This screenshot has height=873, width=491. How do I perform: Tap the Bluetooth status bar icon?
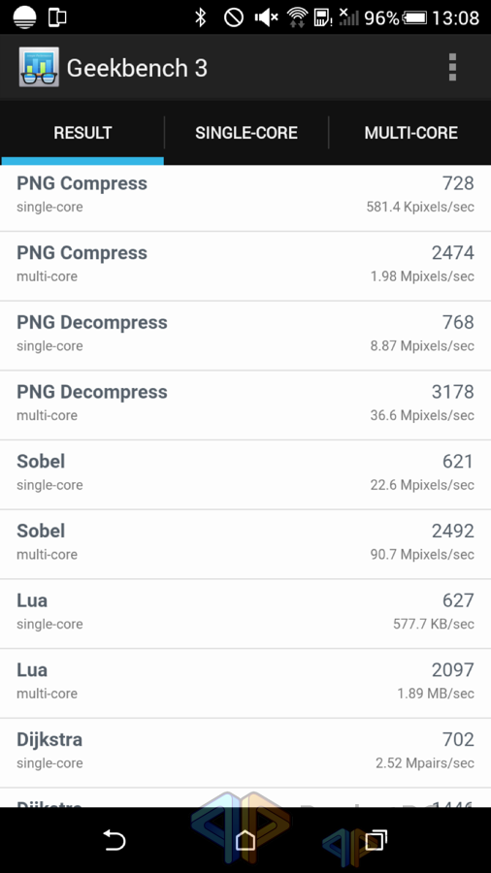(200, 17)
